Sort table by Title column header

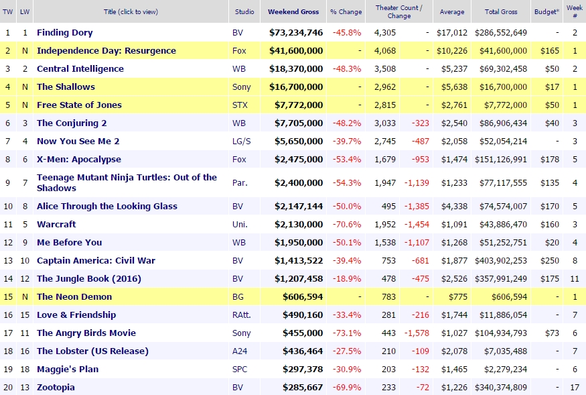pos(131,11)
